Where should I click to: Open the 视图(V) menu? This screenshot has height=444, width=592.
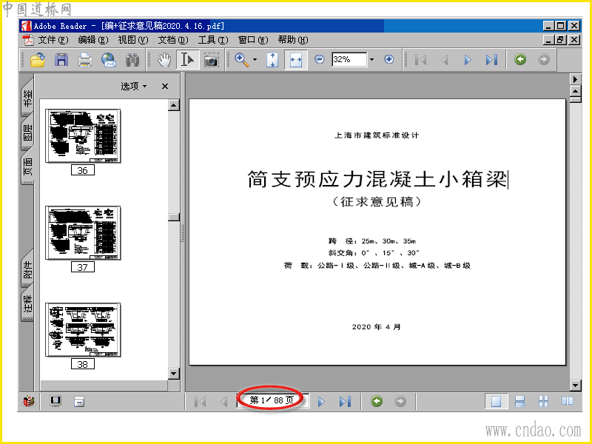click(x=133, y=40)
